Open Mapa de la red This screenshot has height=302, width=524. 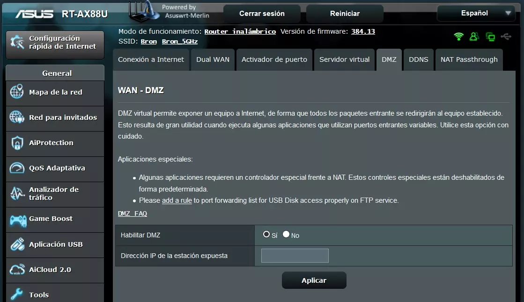(48, 93)
